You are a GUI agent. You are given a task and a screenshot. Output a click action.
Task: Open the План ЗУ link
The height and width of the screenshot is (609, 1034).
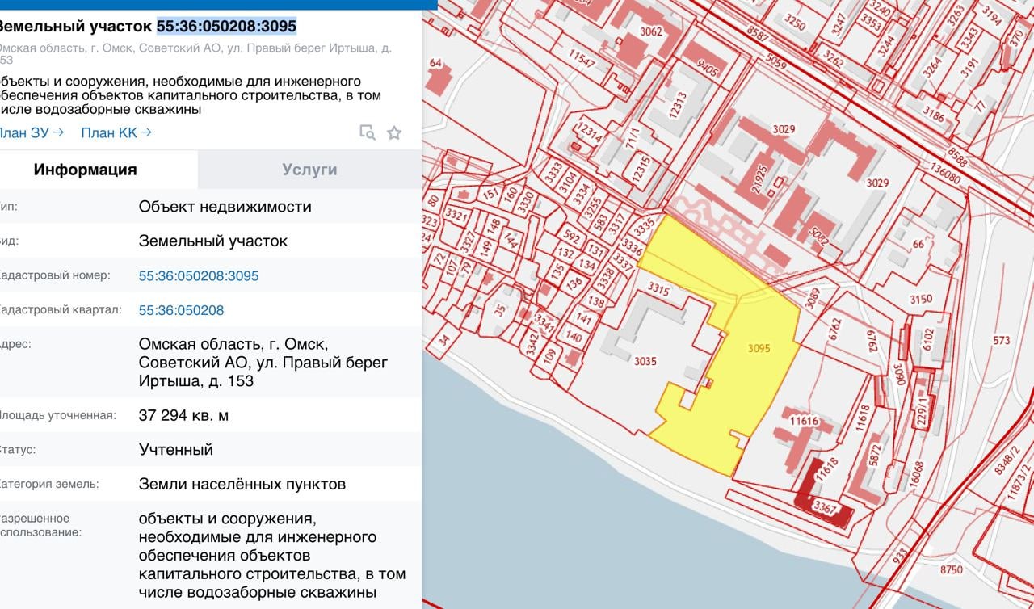[31, 133]
